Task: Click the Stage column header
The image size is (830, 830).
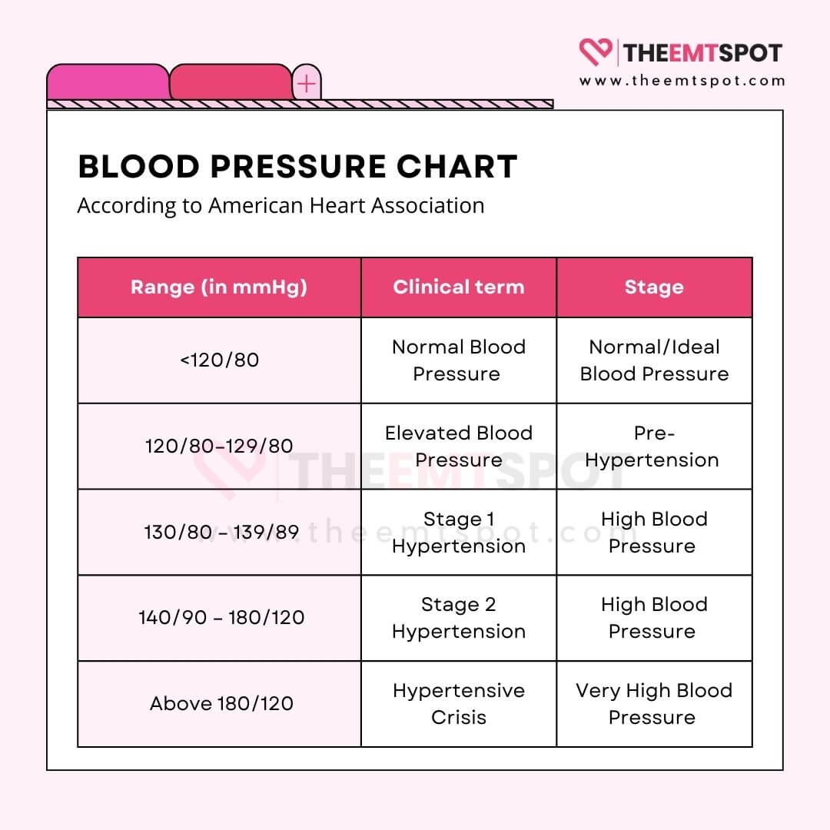Action: tap(654, 287)
